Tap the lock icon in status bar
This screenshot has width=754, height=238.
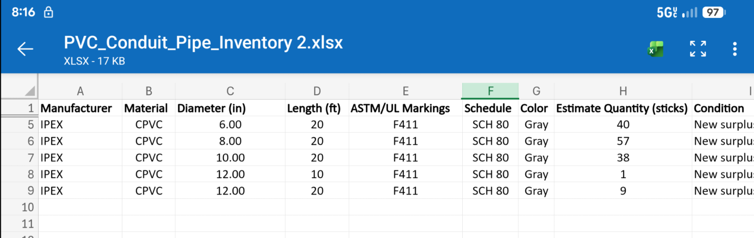(49, 12)
